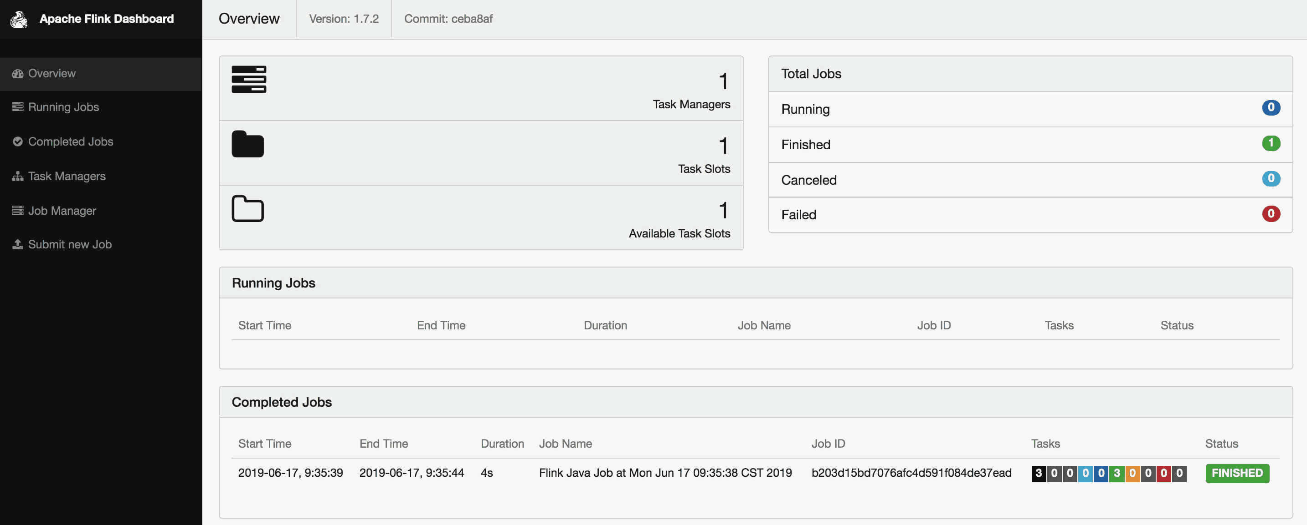Click the Completed Jobs checkmark icon

point(18,142)
